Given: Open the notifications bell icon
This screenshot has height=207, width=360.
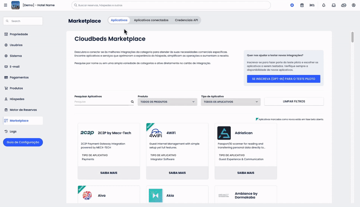Looking at the screenshot, I should tap(324, 5).
